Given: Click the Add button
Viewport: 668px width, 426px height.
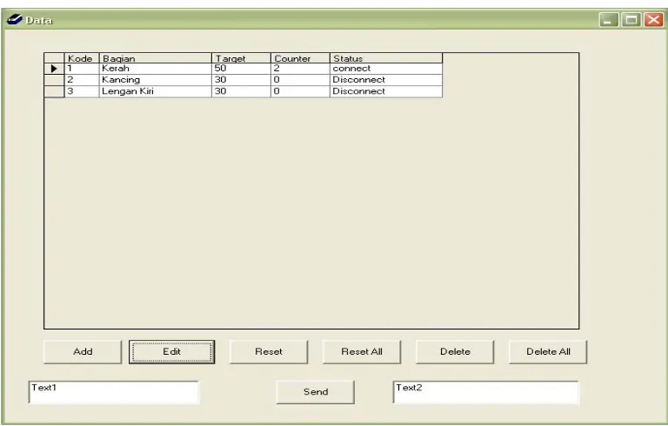Looking at the screenshot, I should point(83,352).
